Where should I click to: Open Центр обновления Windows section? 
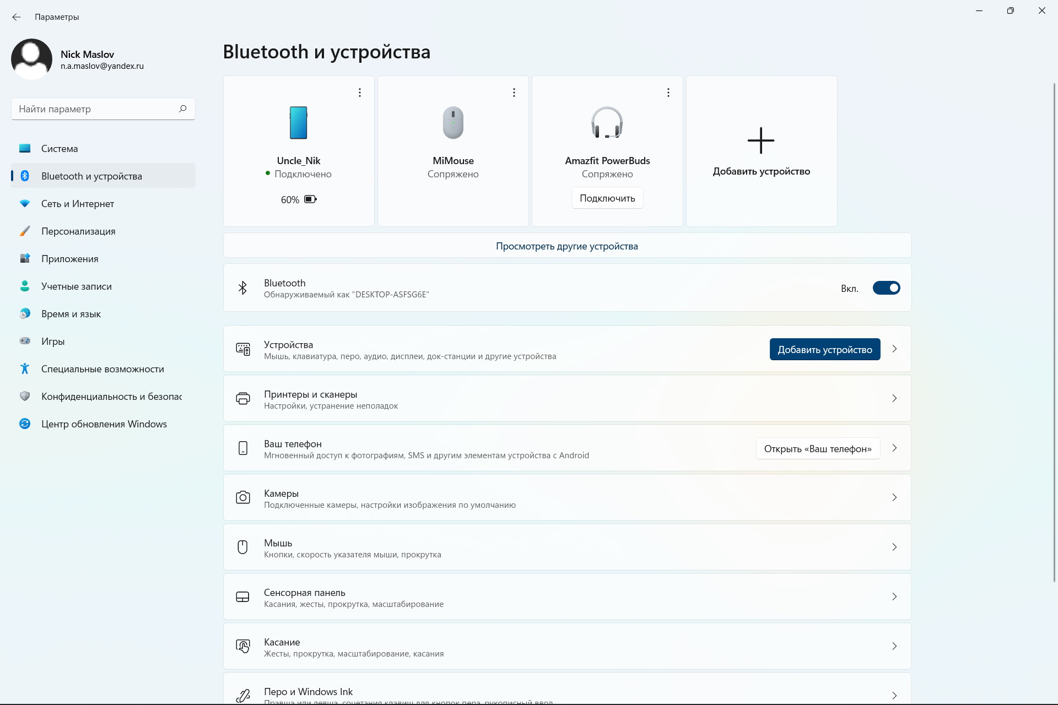click(104, 424)
